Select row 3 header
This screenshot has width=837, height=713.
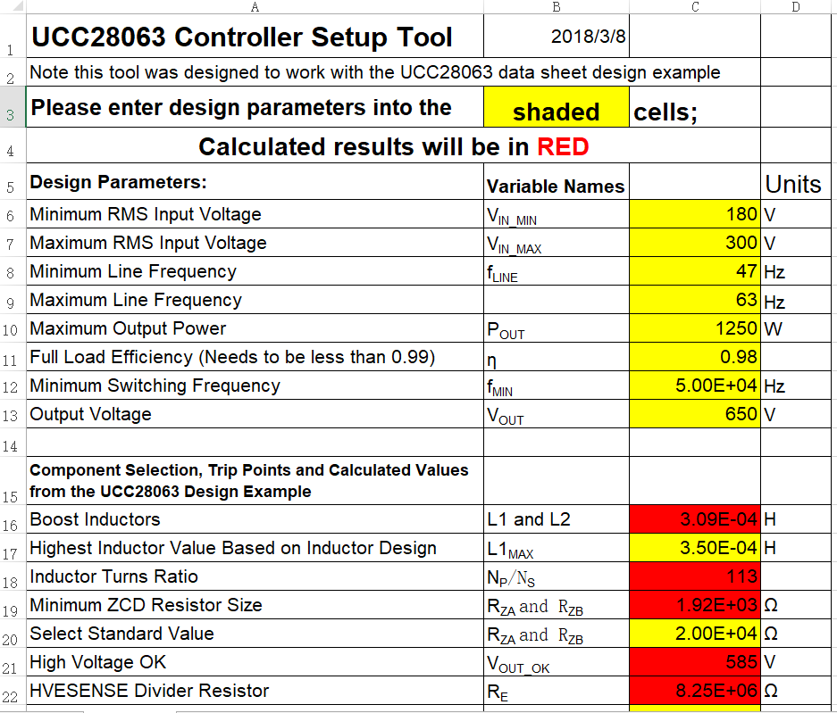[x=13, y=107]
